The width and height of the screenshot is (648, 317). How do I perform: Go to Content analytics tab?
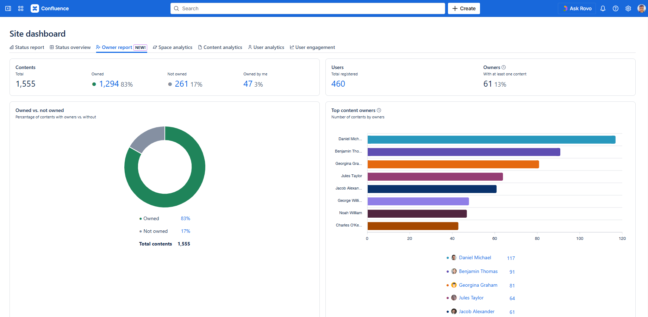220,47
